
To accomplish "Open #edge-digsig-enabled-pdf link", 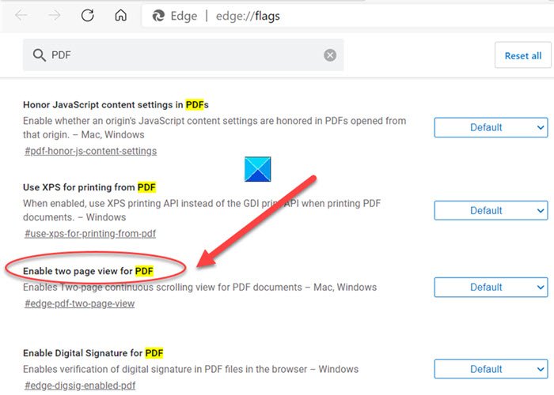I will [80, 386].
